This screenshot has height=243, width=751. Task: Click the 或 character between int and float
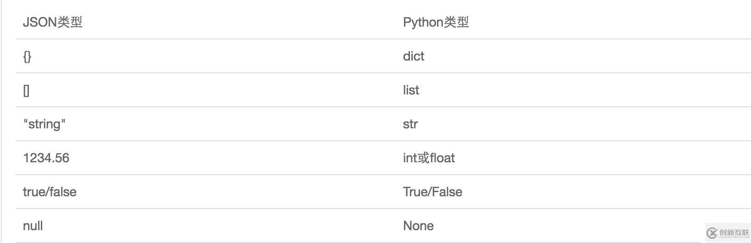pyautogui.click(x=423, y=158)
